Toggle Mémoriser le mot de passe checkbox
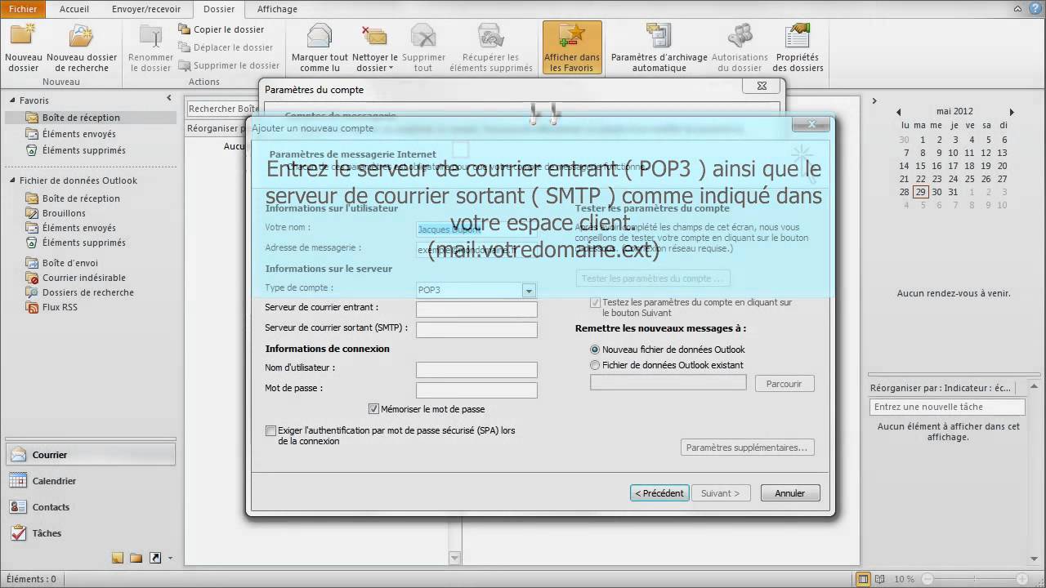This screenshot has height=588, width=1046. click(x=373, y=409)
